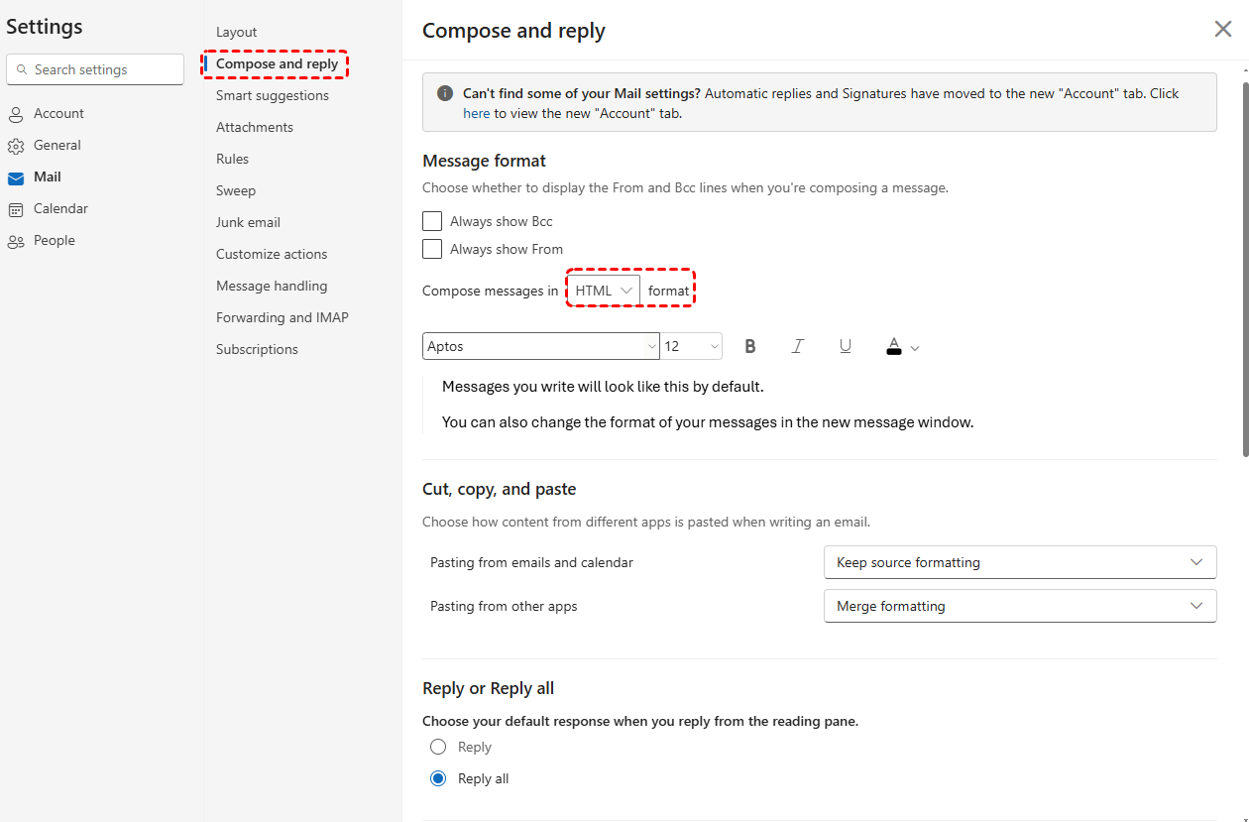
Task: Toggle Italic formatting icon
Action: (798, 346)
